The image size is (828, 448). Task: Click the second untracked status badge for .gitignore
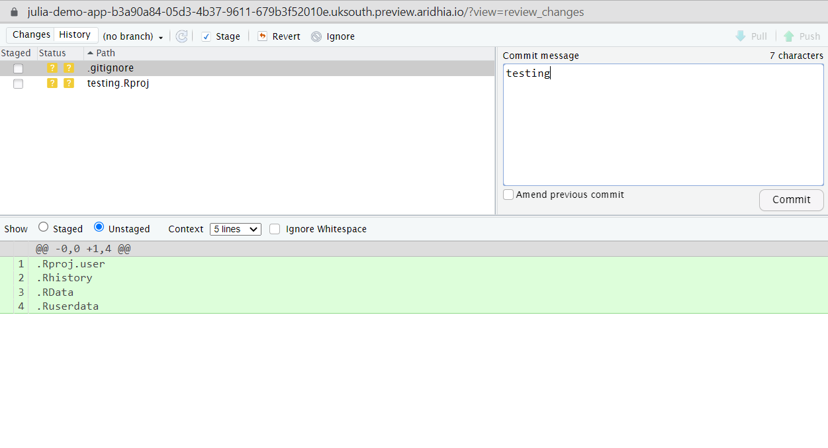[69, 67]
